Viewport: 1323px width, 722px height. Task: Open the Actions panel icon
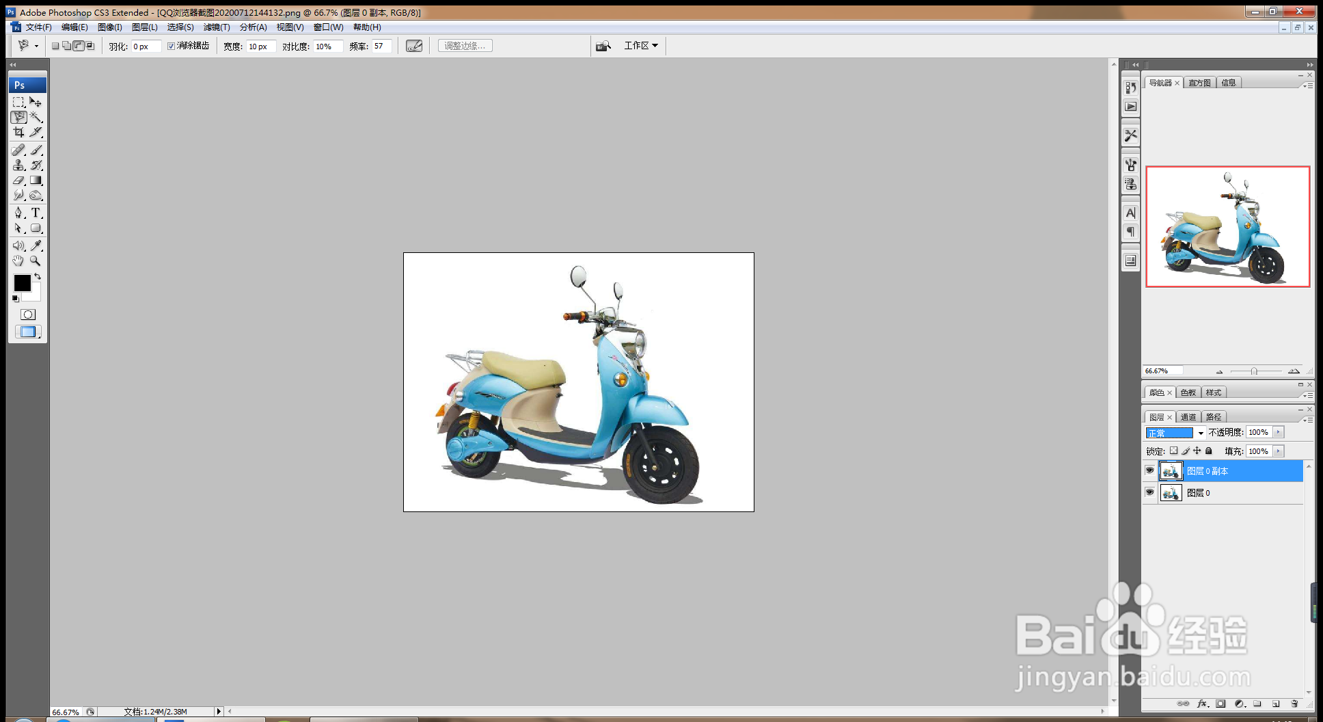coord(1130,107)
